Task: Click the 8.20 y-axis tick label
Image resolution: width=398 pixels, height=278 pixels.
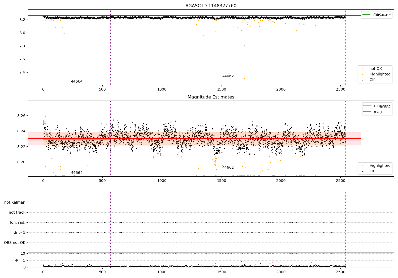Action: [21, 162]
